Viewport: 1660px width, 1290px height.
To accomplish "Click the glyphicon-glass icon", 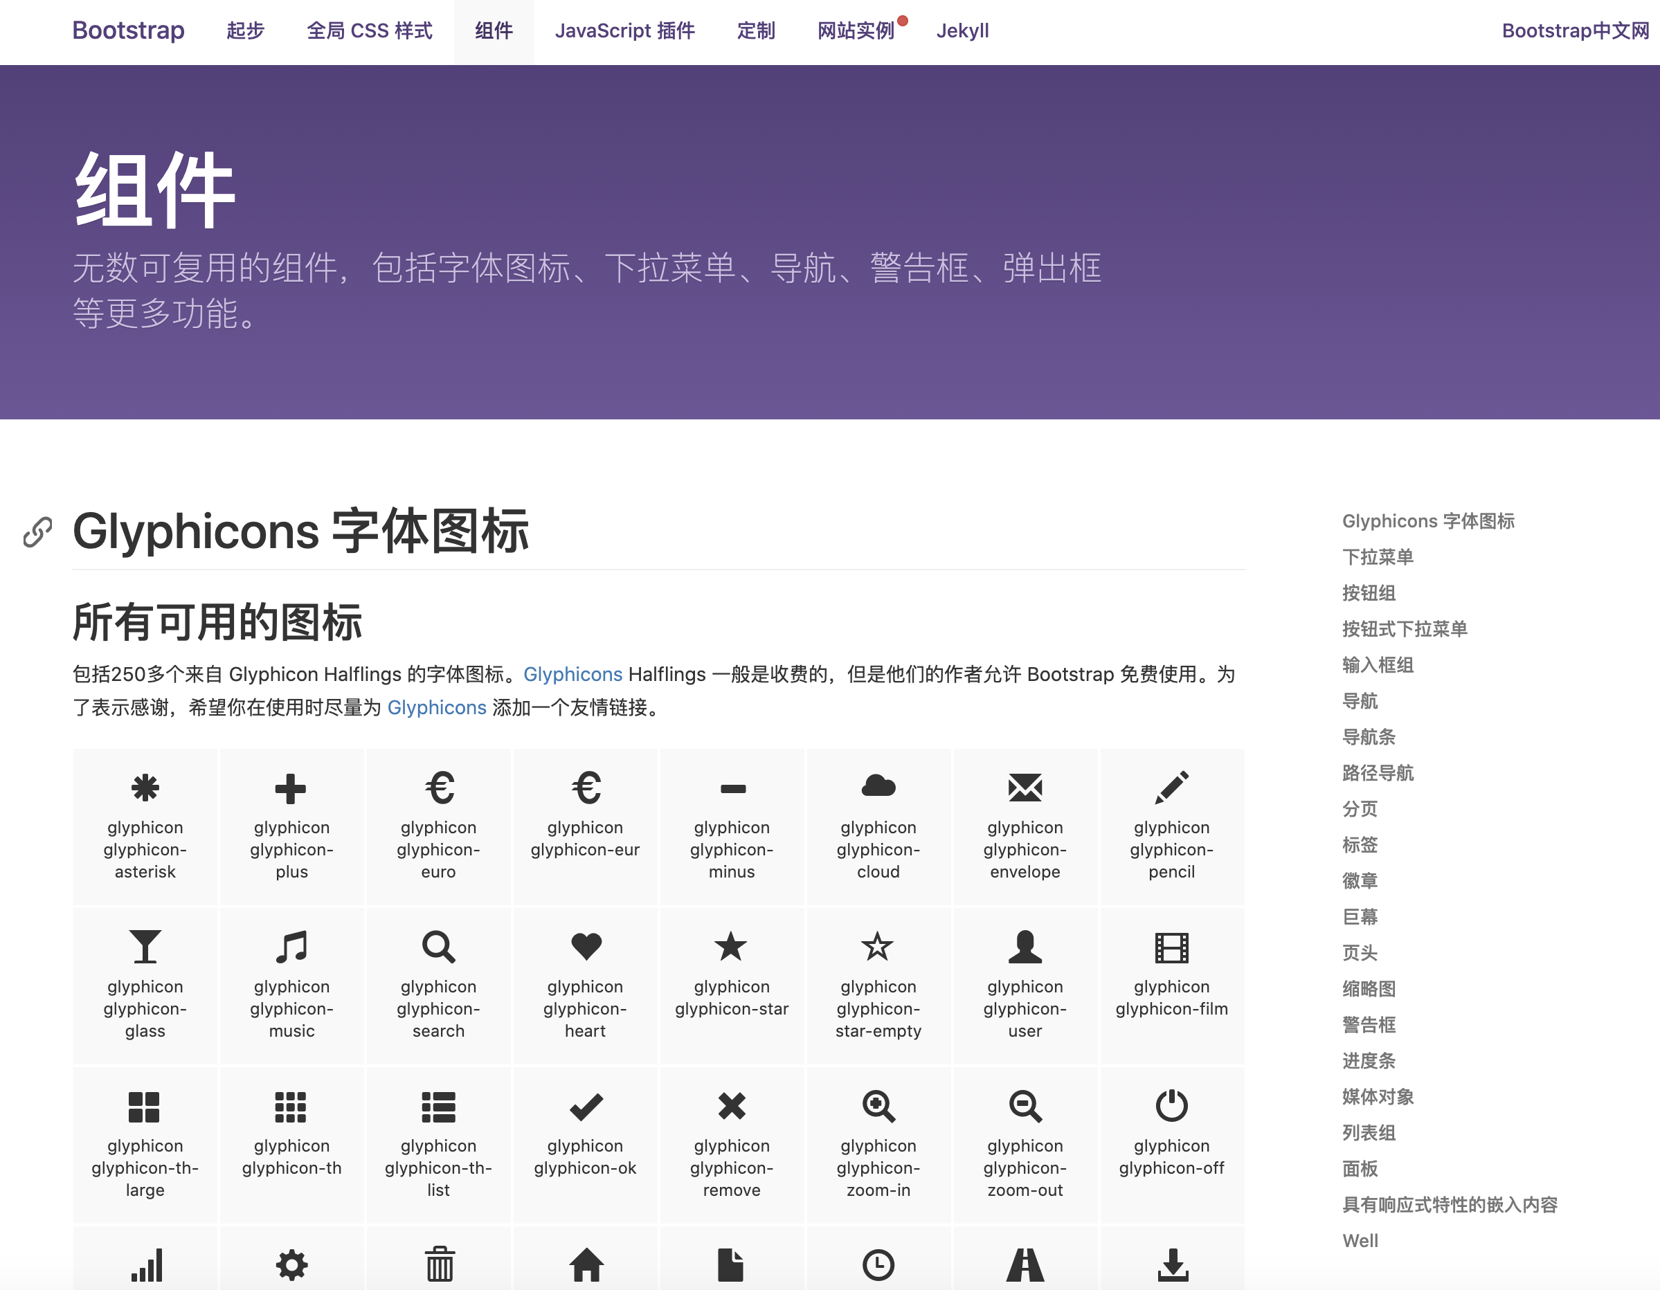I will tap(145, 947).
